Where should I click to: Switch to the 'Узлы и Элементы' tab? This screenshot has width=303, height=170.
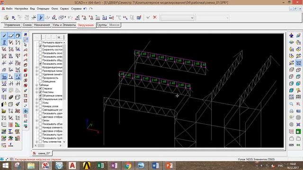(x=64, y=25)
